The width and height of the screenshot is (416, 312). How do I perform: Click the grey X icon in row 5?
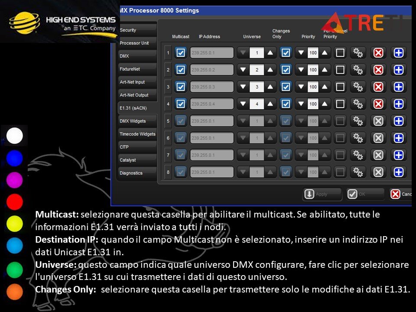point(378,121)
